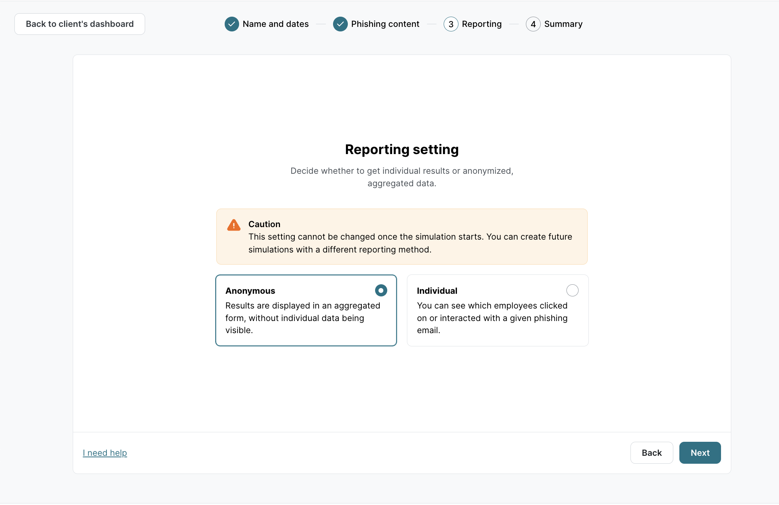Click the step 4 'Summary' circle
Screen dimensions: 779x505
point(533,24)
